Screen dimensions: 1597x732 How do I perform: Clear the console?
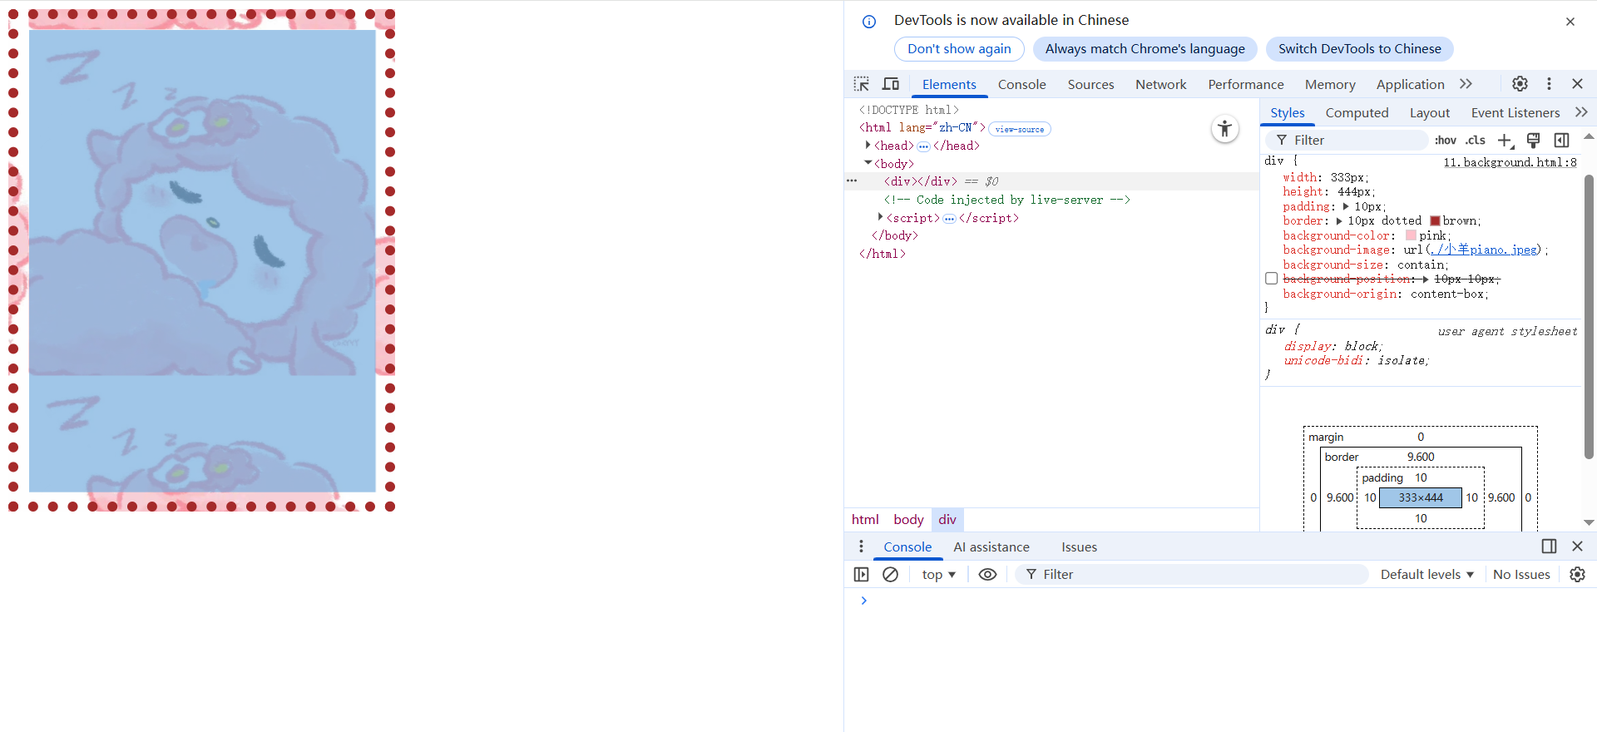click(890, 575)
